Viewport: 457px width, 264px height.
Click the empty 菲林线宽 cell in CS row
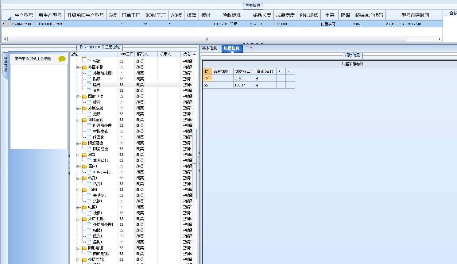(x=223, y=78)
